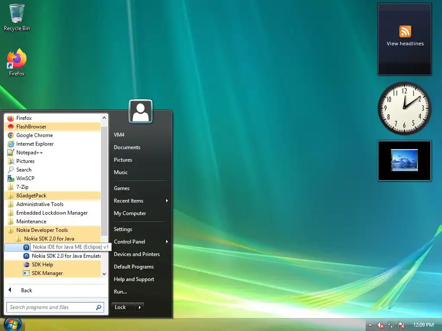Click the FlashBrowser icon in programs list
The height and width of the screenshot is (331, 442).
(11, 127)
